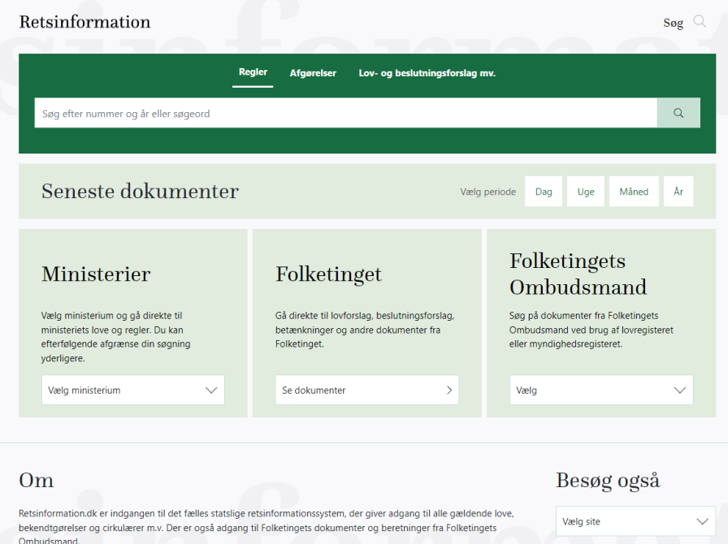The image size is (728, 544).
Task: Open the Søg link in header
Action: [673, 23]
